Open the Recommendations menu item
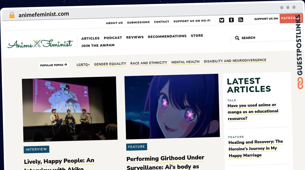Image resolution: width=305 pixels, height=170 pixels. pos(167,36)
